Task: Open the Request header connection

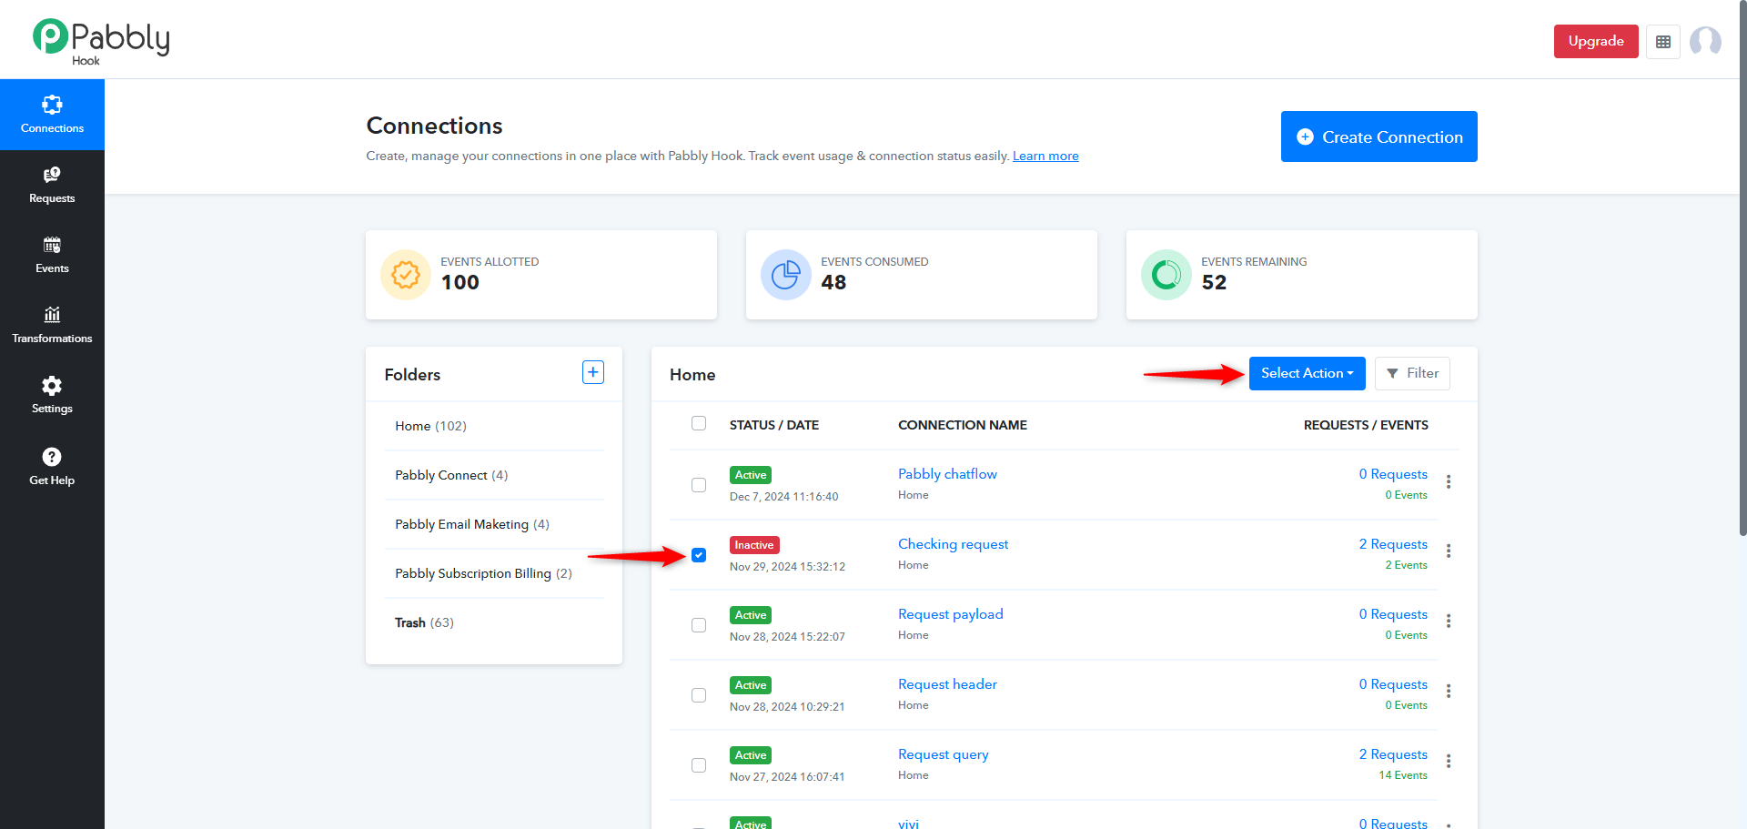Action: (947, 684)
